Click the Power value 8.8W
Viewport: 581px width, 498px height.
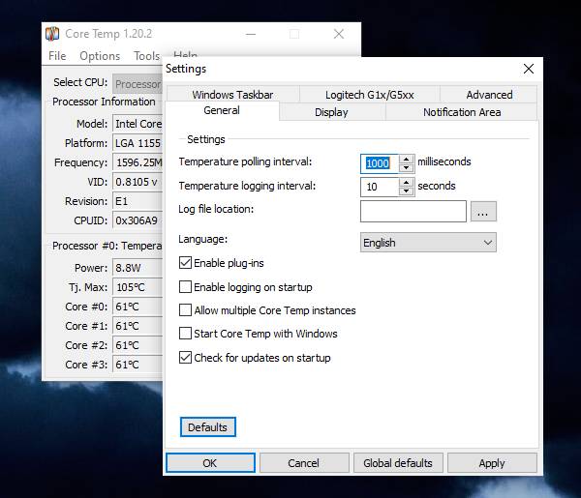click(x=138, y=268)
